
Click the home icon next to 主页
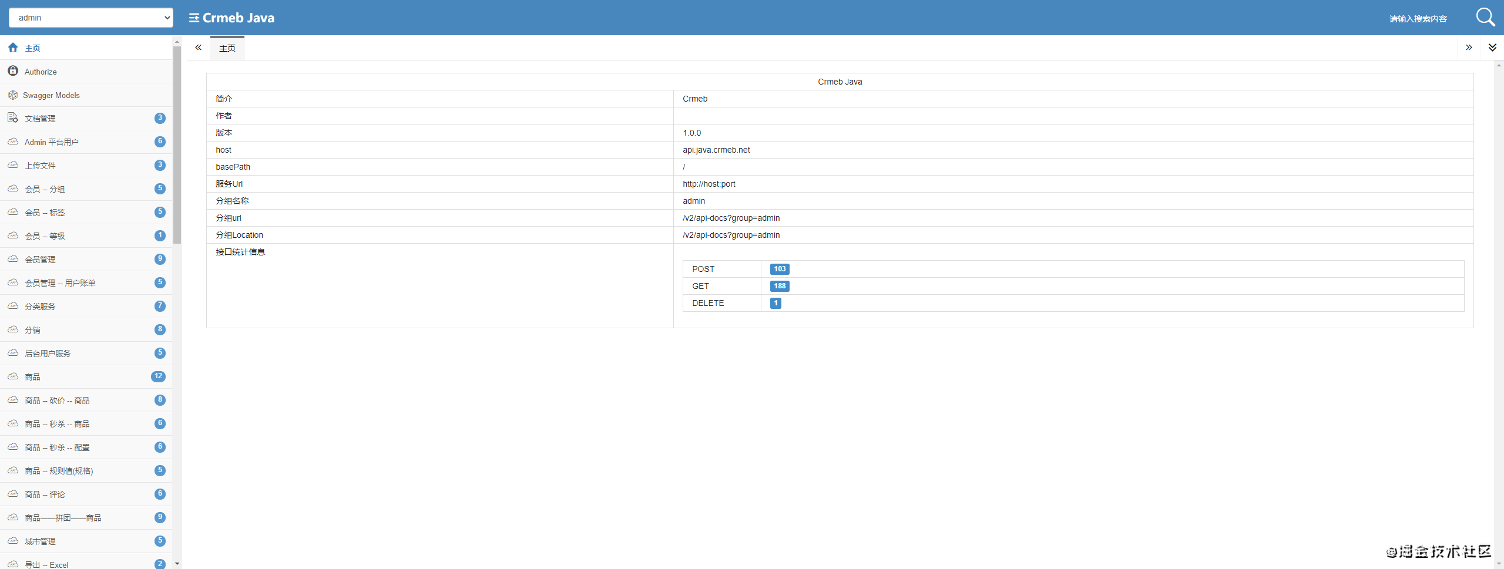click(13, 48)
